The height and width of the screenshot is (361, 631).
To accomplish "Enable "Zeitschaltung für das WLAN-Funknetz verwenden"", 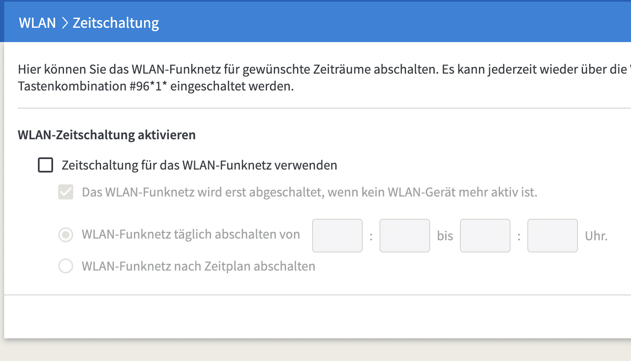I will click(45, 165).
